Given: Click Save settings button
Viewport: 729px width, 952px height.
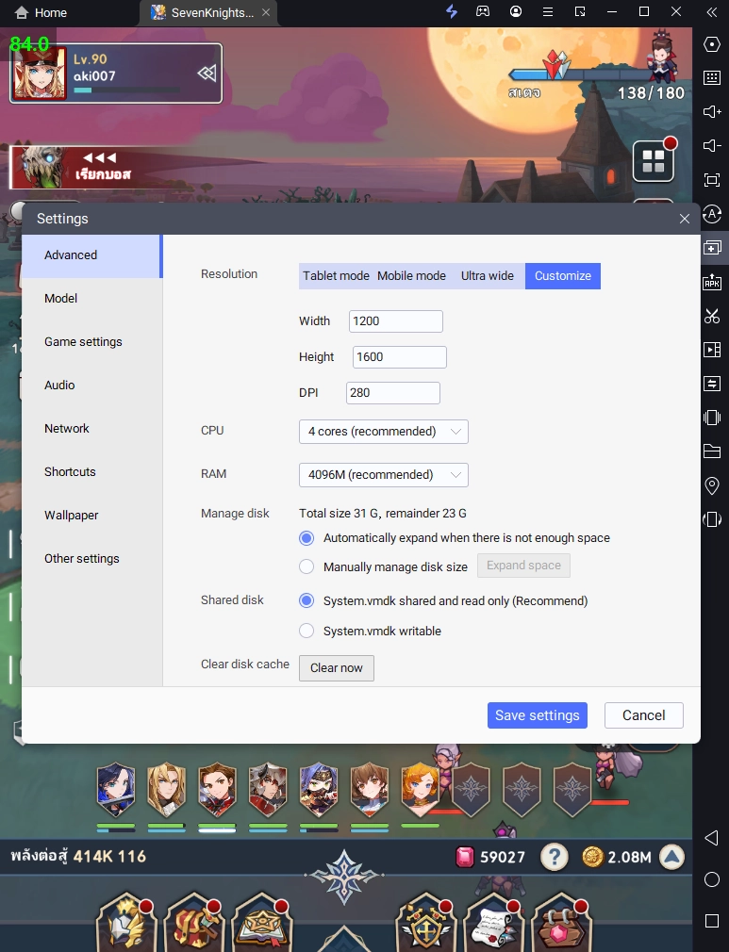Looking at the screenshot, I should point(537,715).
